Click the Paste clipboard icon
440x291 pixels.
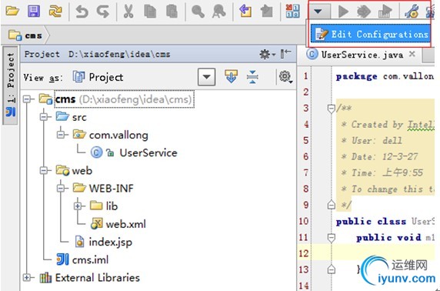coord(172,12)
